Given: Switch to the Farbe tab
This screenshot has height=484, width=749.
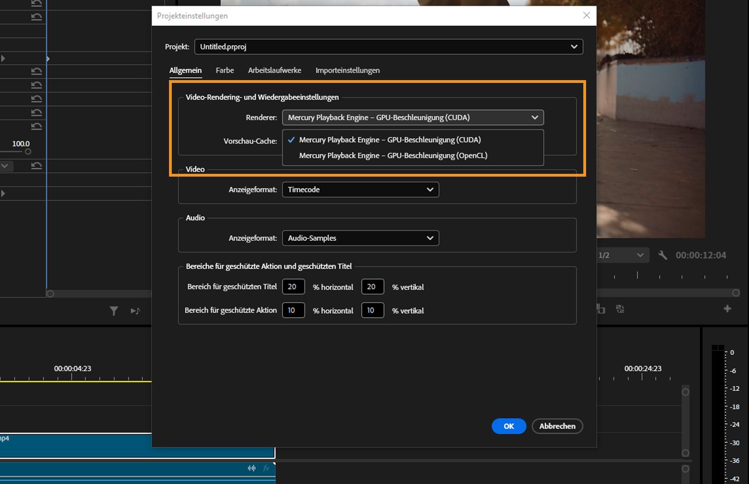Looking at the screenshot, I should tap(225, 70).
